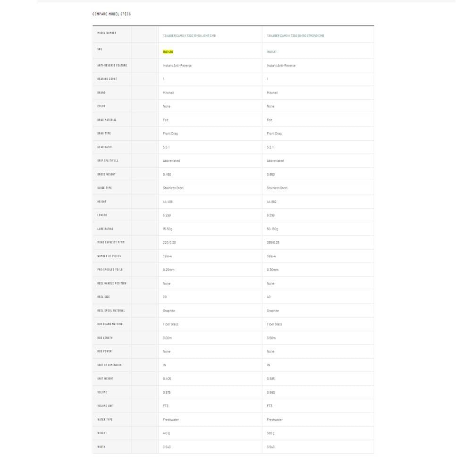The height and width of the screenshot is (472, 472).
Task: Open the Tanager Camo II T300 Light CMB link
Action: click(x=189, y=35)
